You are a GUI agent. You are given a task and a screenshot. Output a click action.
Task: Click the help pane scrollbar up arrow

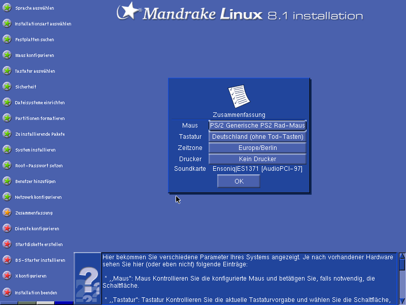click(x=402, y=256)
